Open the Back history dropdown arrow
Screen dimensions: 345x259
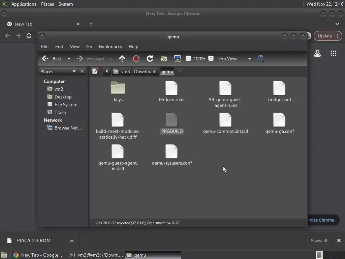69,59
